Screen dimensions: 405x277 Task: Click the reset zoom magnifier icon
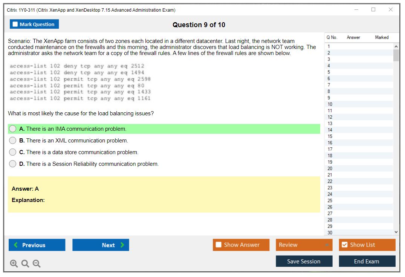[x=25, y=264]
